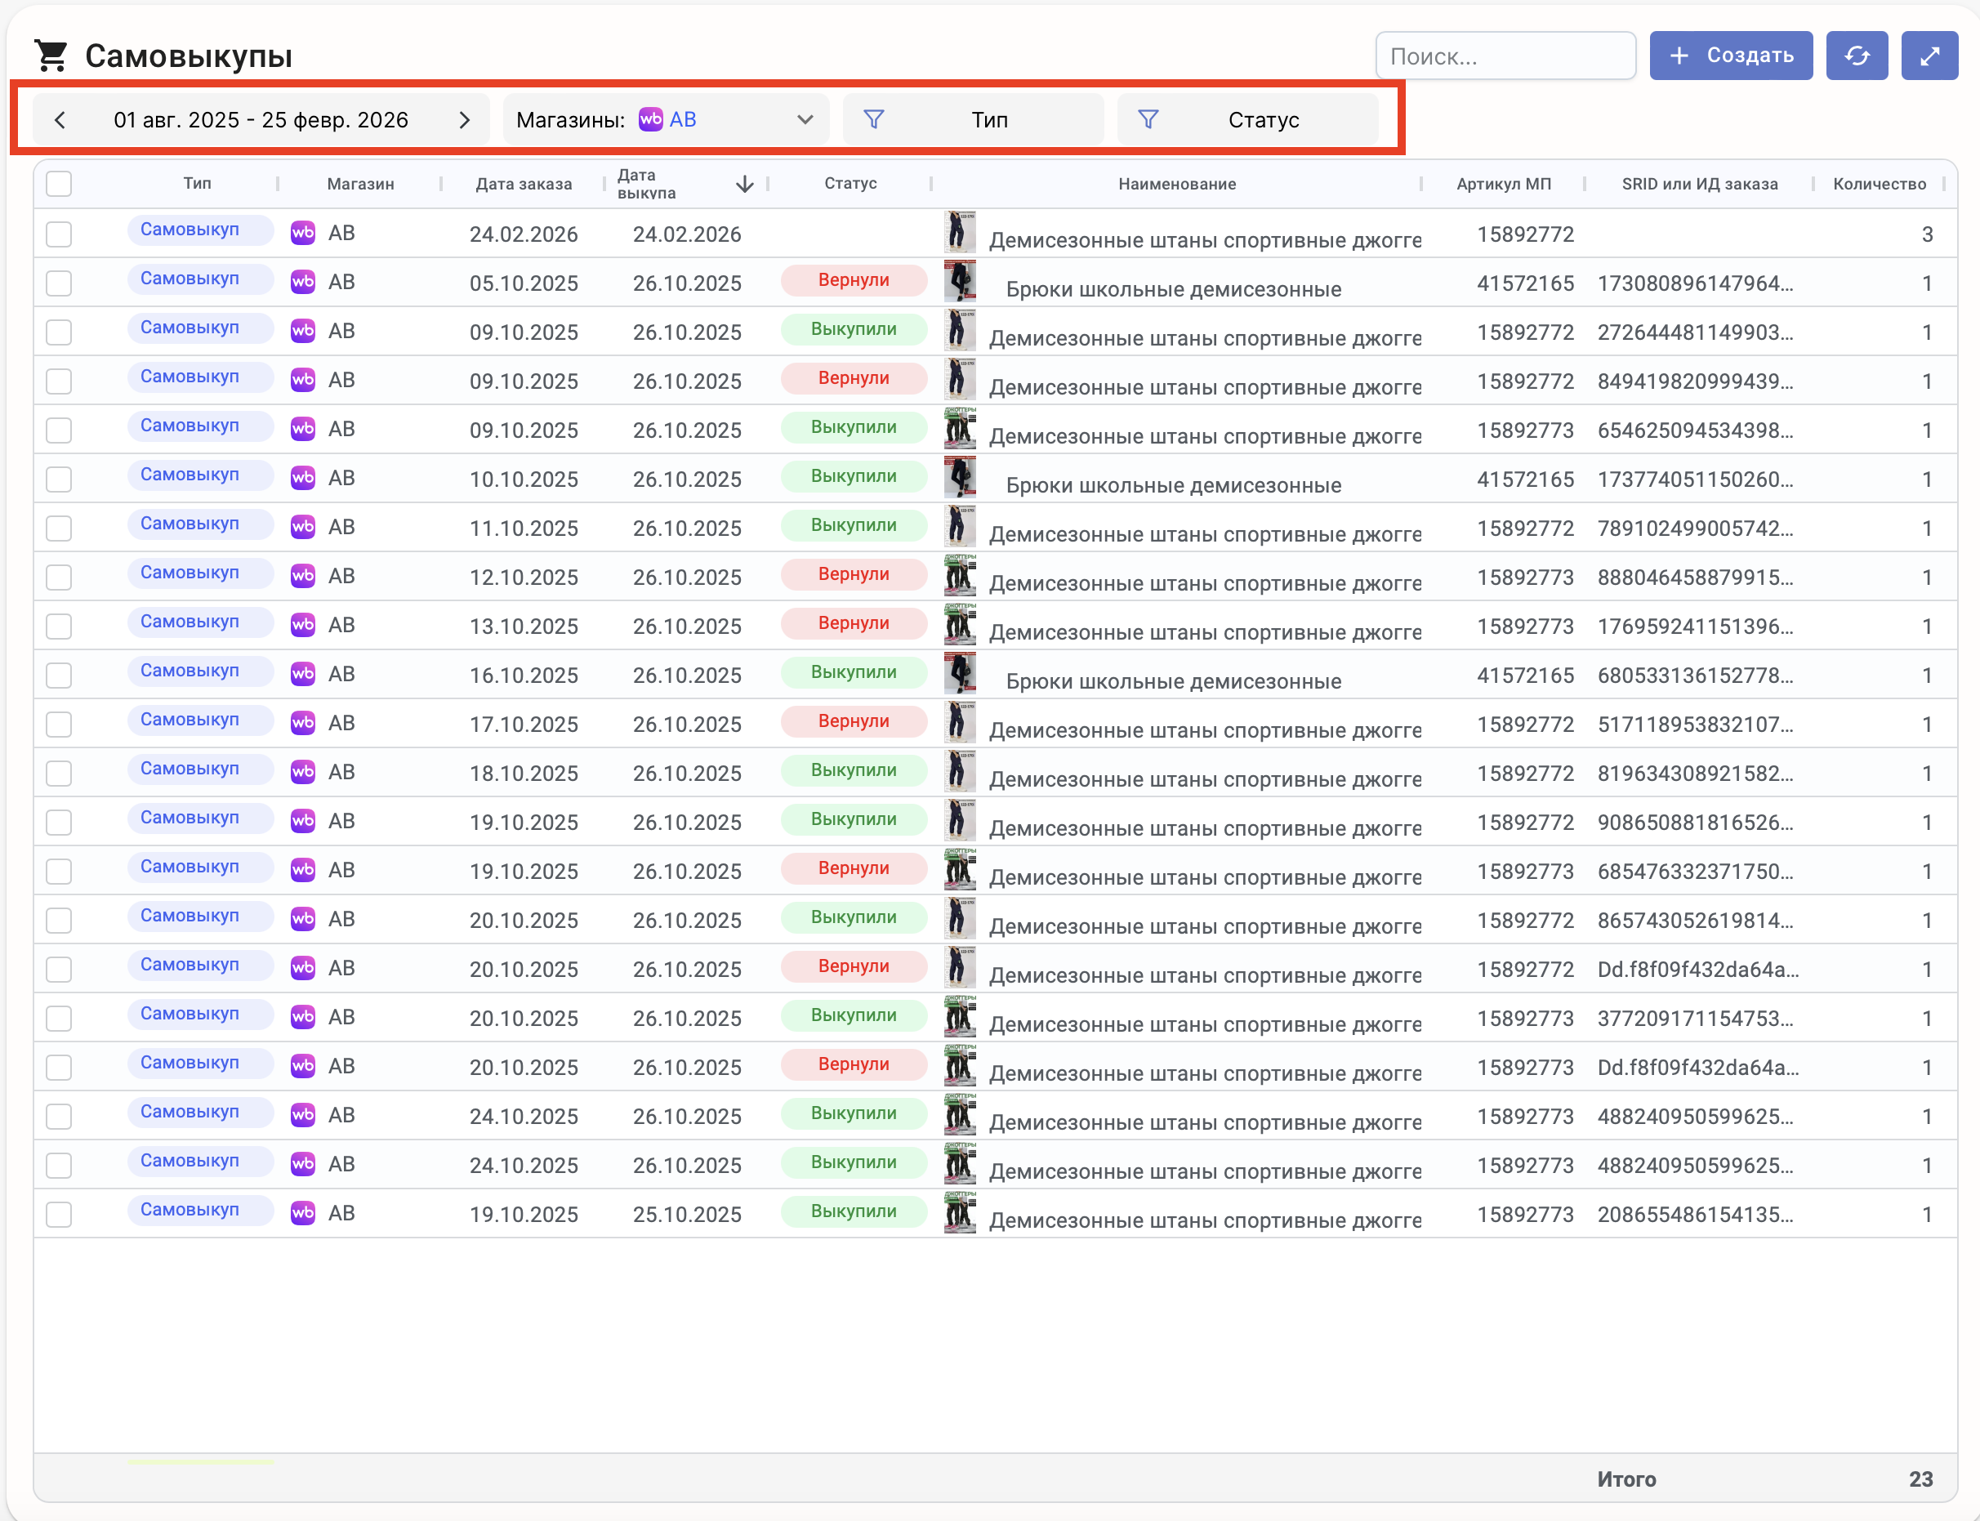
Task: Click sort arrow in Дата выкупа column
Action: click(744, 184)
